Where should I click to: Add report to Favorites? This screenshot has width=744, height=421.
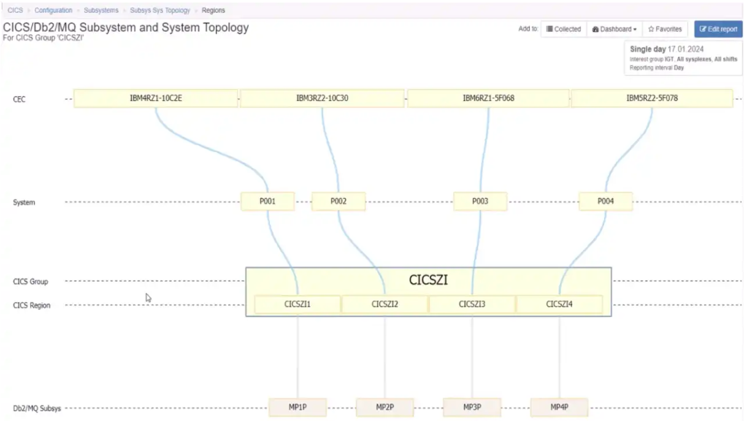coord(665,29)
